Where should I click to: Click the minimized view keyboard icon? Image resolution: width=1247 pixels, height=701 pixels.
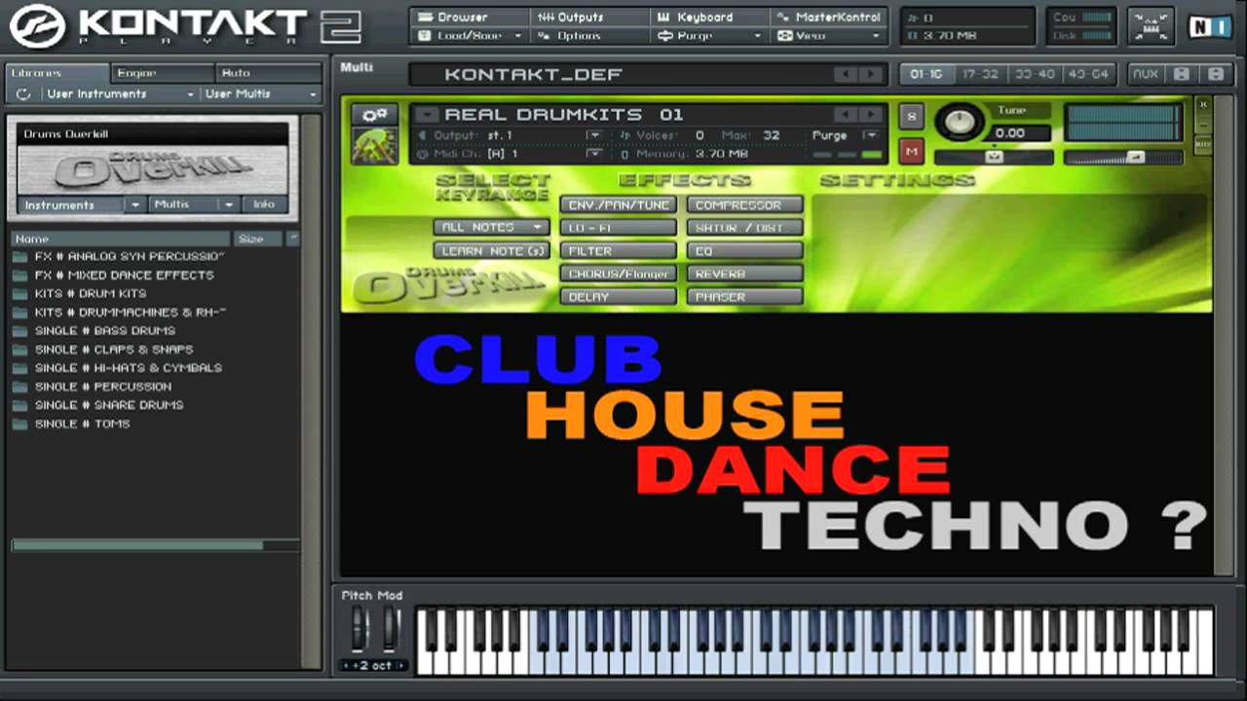tap(1151, 26)
